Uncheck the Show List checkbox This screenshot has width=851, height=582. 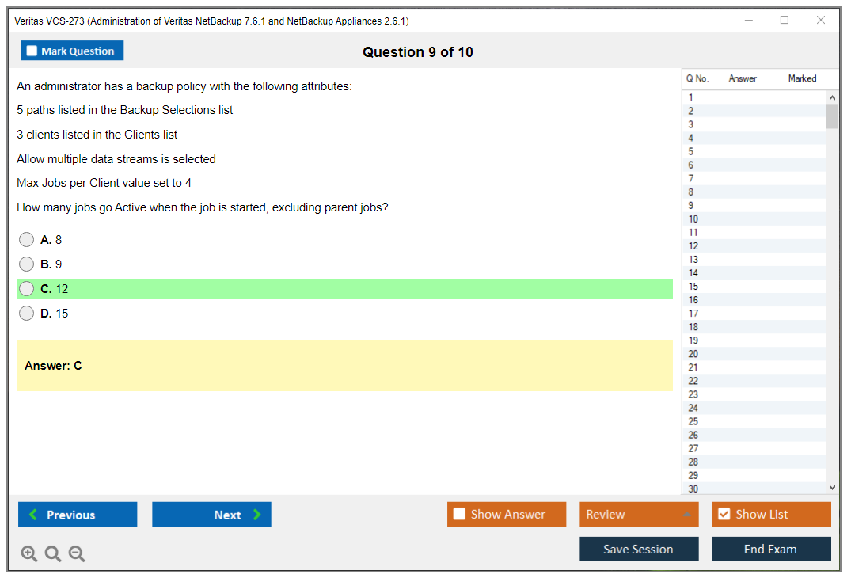(724, 515)
